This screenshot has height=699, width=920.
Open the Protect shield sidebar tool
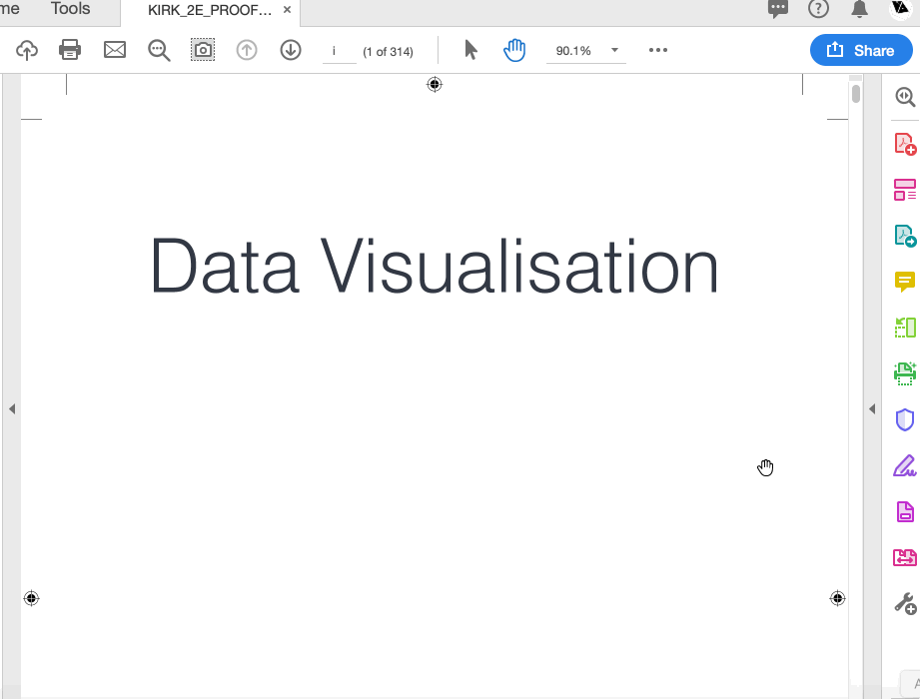905,419
